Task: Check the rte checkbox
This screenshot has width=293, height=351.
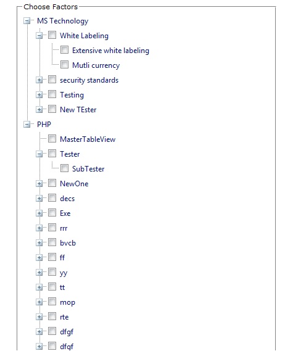Action: pyautogui.click(x=52, y=316)
